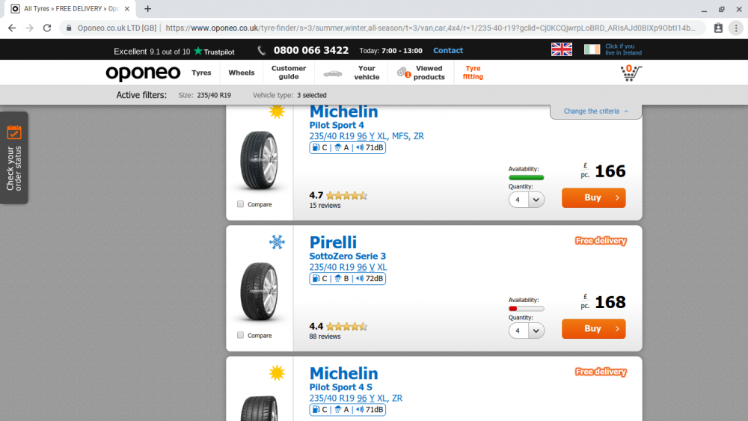Screen dimensions: 748x421
Task: Click the 166 price of Pilot Sport 4
Action: [x=610, y=171]
